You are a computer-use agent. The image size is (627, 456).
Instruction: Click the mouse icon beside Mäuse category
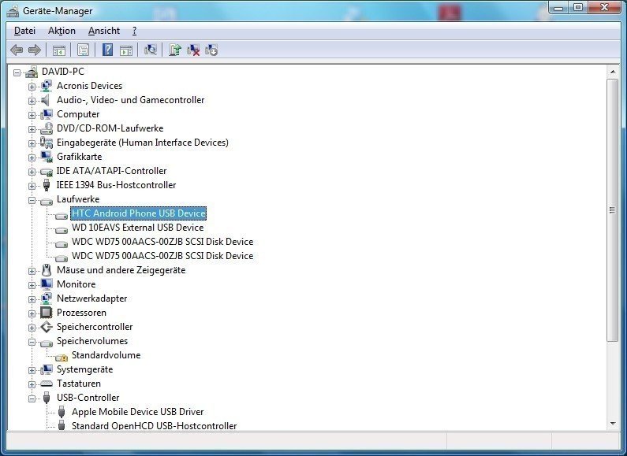pyautogui.click(x=47, y=270)
